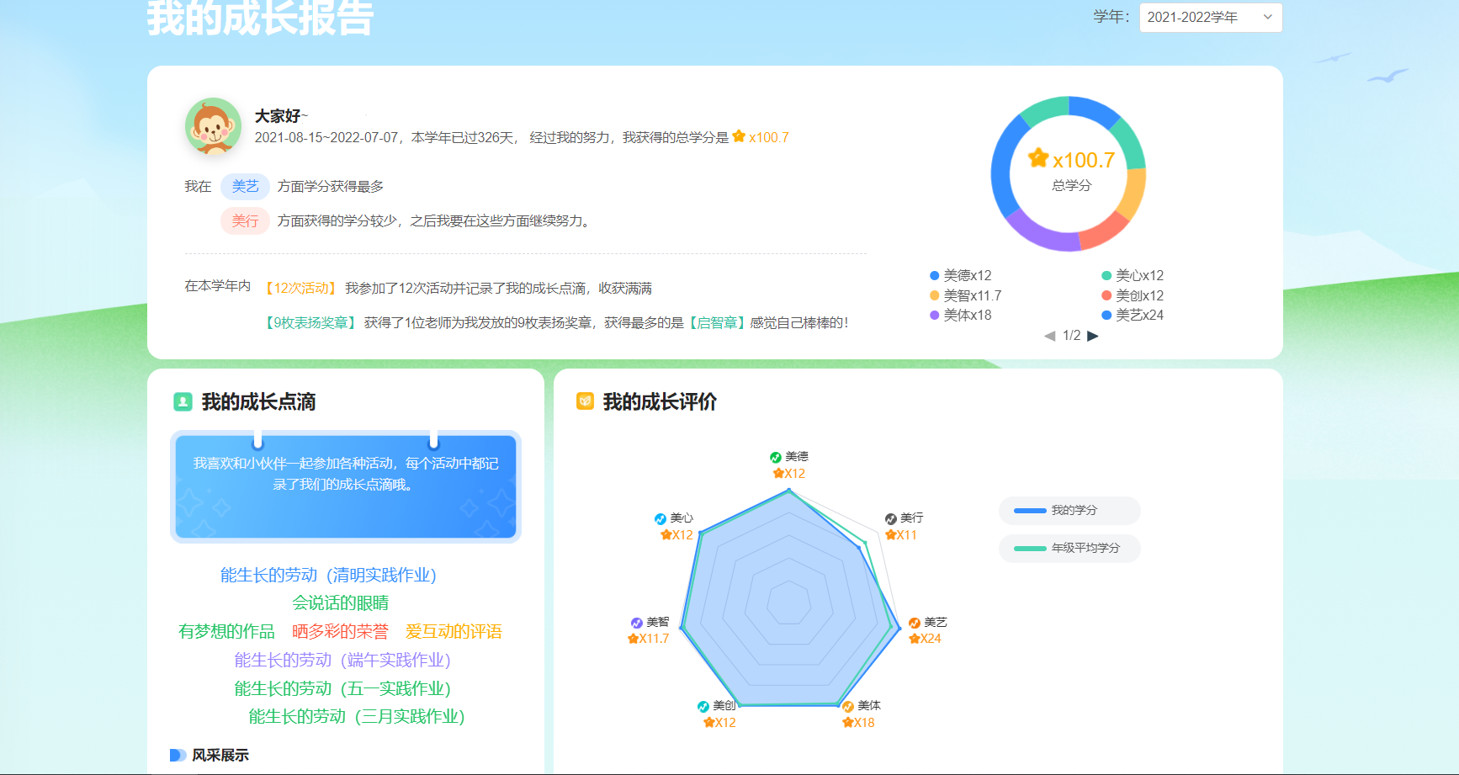Toggle the 美体x18 legend item
Image resolution: width=1459 pixels, height=775 pixels.
[x=960, y=315]
